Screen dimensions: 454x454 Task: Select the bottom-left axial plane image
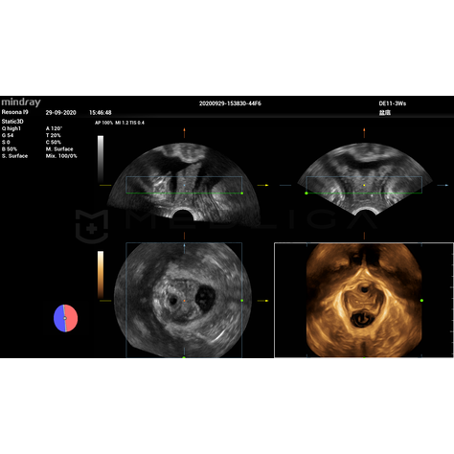tap(183, 300)
